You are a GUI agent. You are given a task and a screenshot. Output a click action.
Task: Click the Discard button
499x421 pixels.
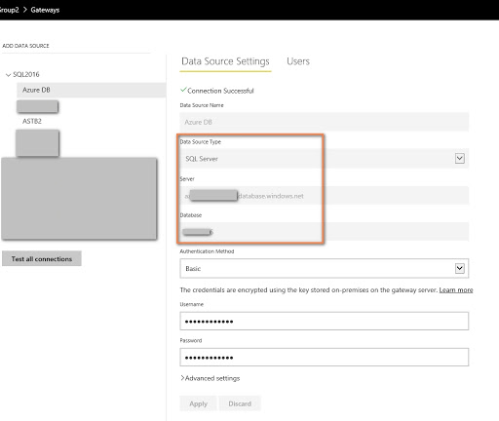click(240, 403)
